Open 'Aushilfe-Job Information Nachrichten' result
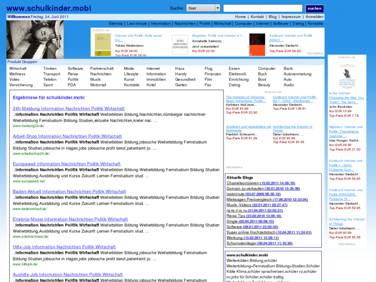 click(x=68, y=274)
